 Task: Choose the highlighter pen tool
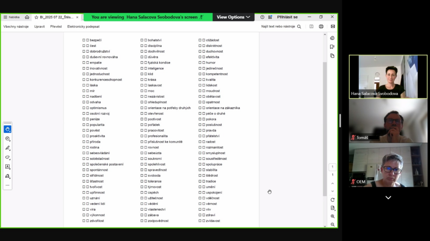click(8, 148)
